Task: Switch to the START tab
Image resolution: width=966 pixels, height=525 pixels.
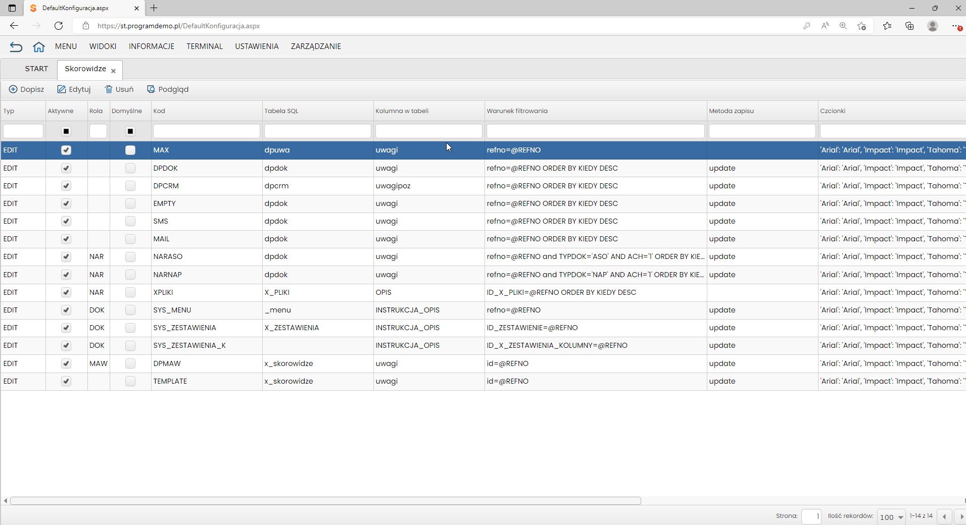Action: tap(36, 69)
